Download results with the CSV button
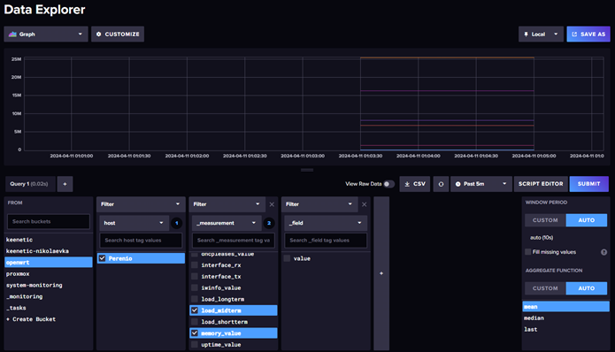615x352 pixels. (x=415, y=184)
